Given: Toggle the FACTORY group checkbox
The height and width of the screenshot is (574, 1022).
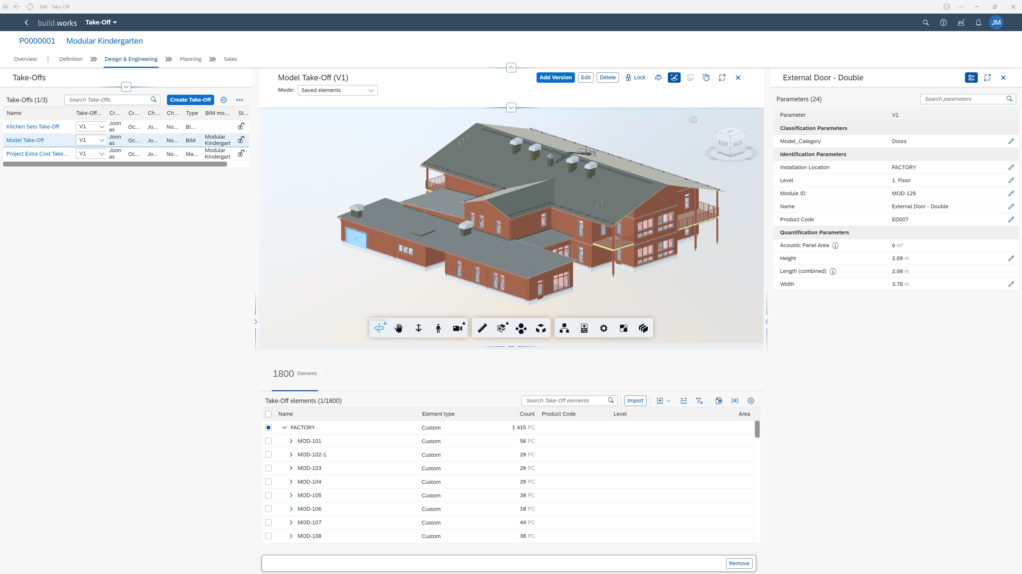Looking at the screenshot, I should (269, 428).
